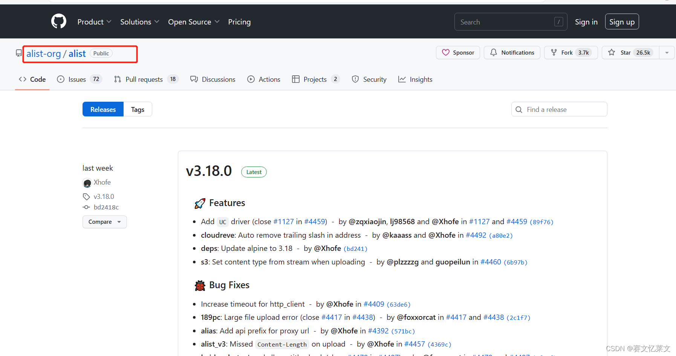The image size is (676, 356).
Task: View the Insights tab
Action: coord(415,79)
